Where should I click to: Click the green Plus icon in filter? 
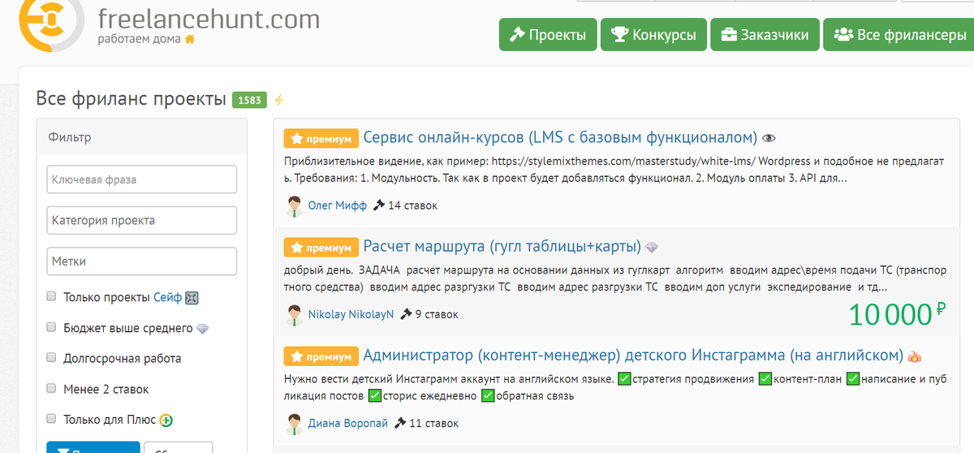(166, 421)
